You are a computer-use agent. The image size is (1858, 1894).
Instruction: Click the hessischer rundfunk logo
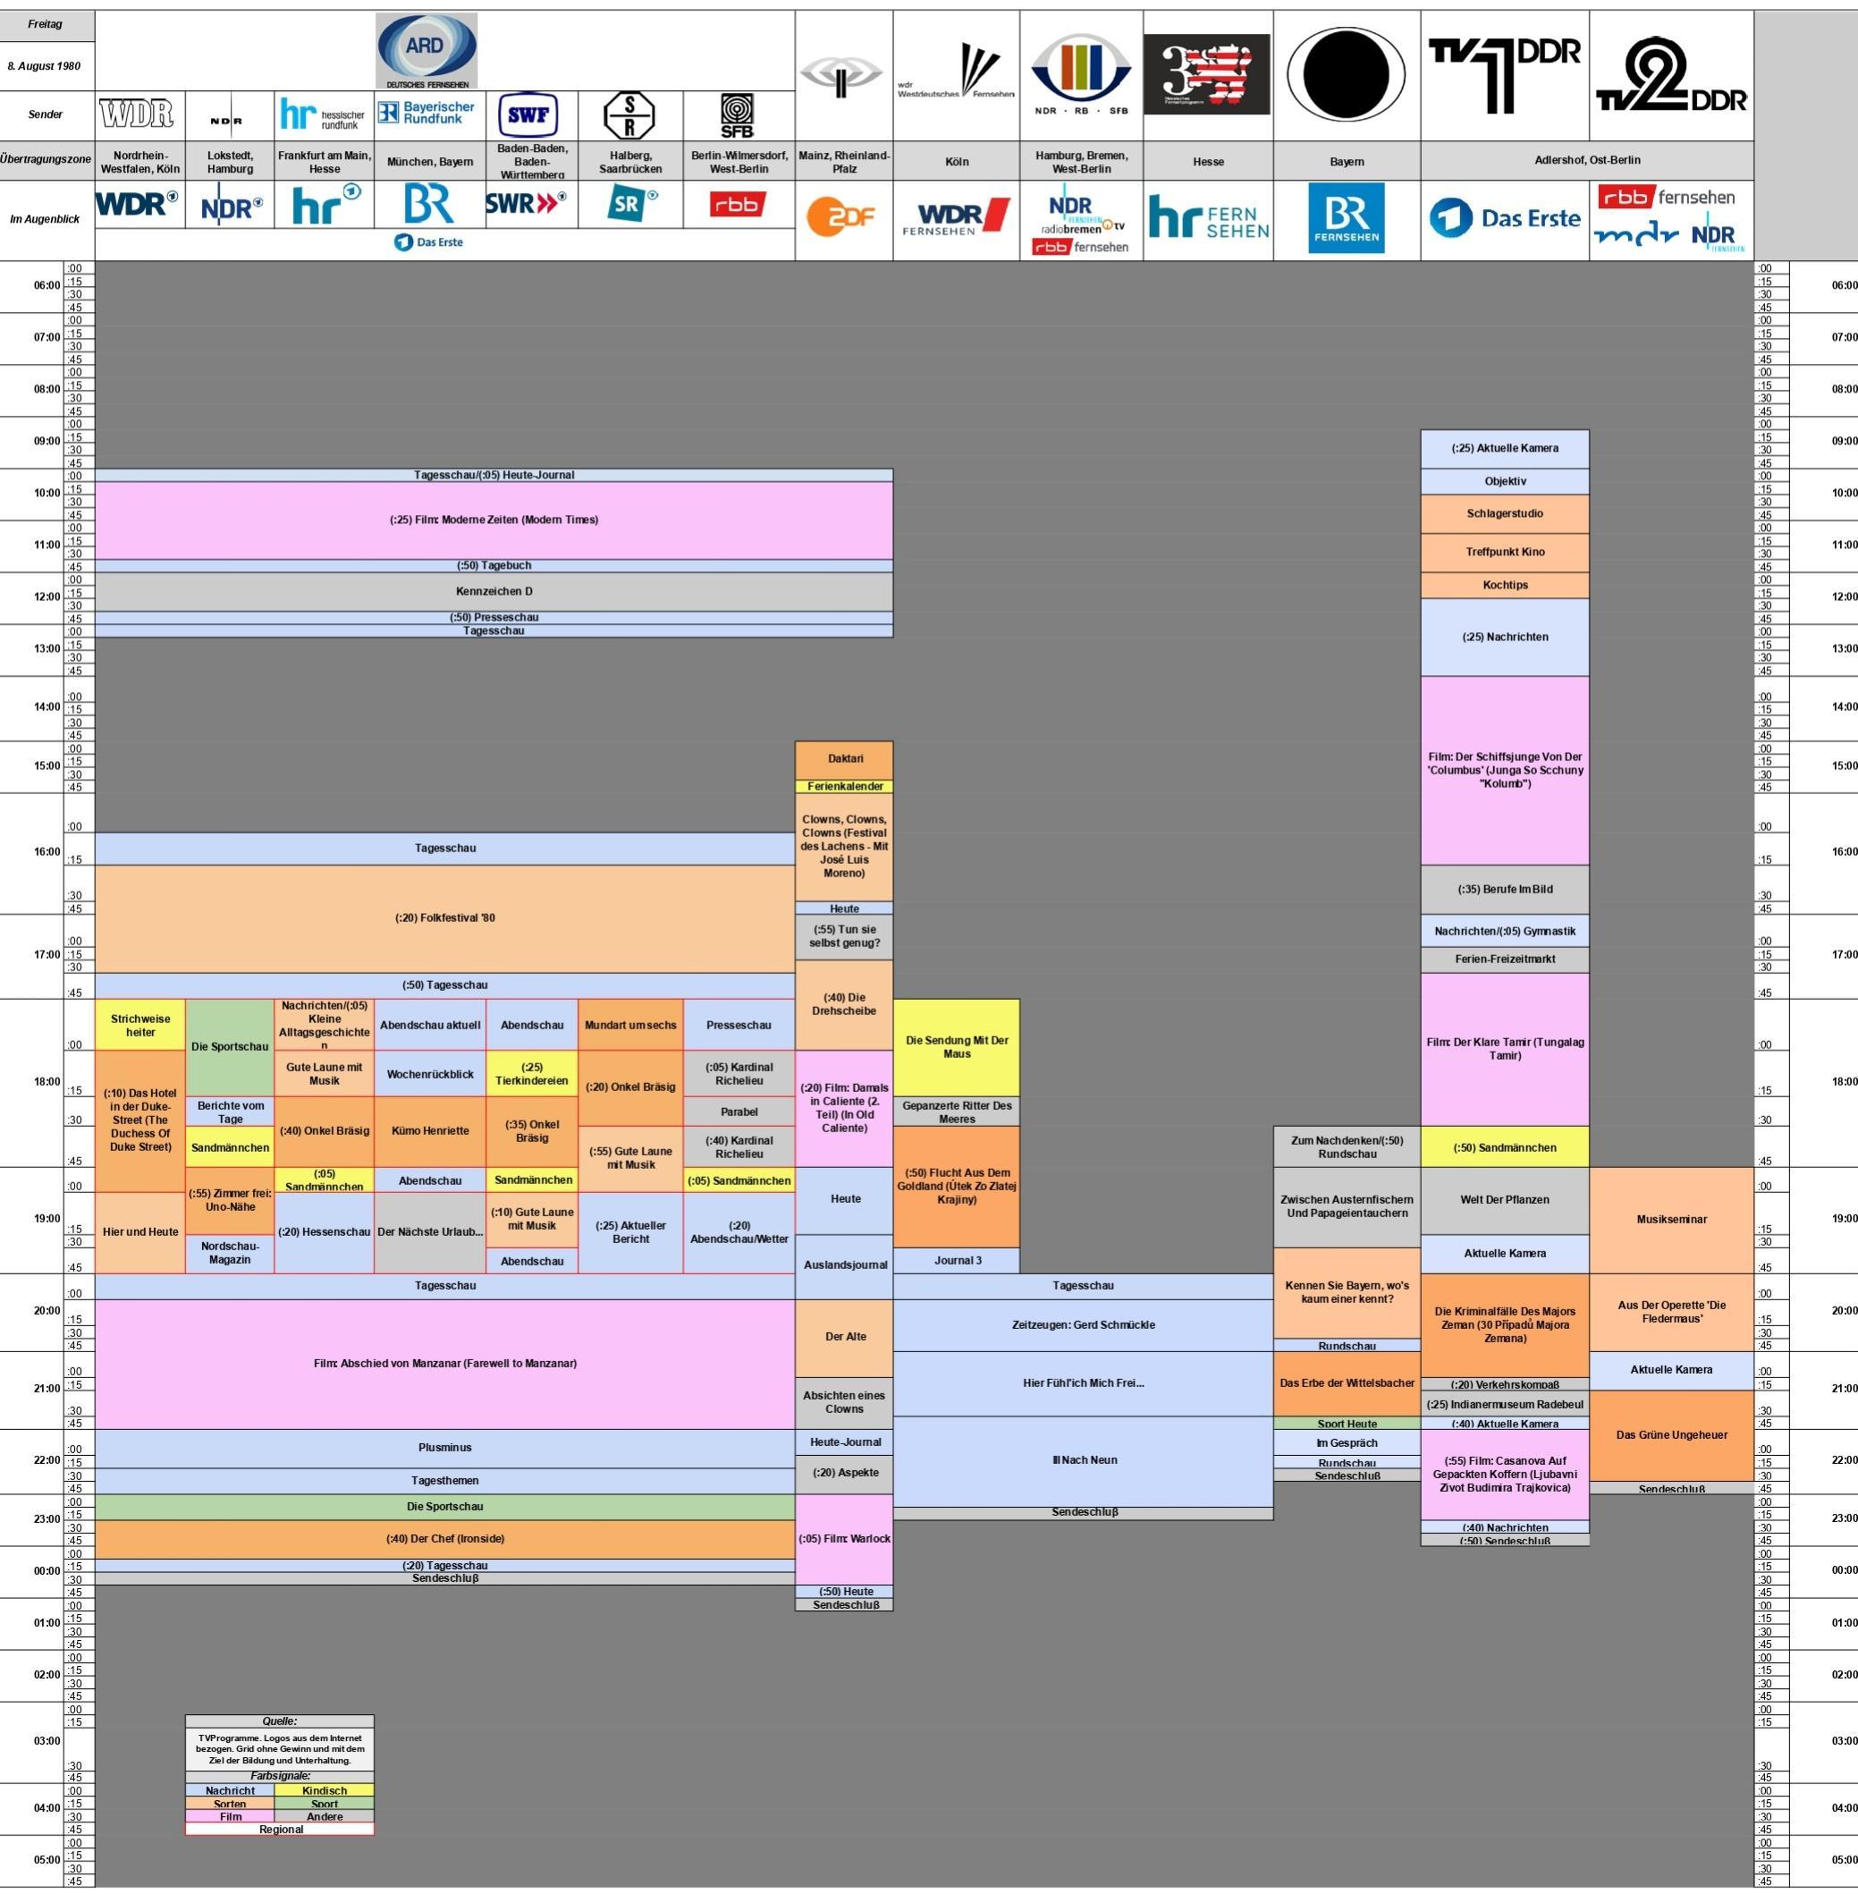point(323,114)
